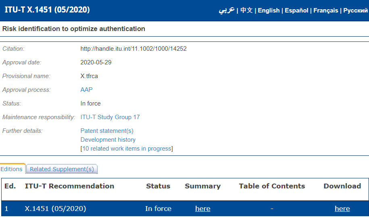Open the AAP approval process link
Viewport: 369px width, 217px height.
pos(86,90)
